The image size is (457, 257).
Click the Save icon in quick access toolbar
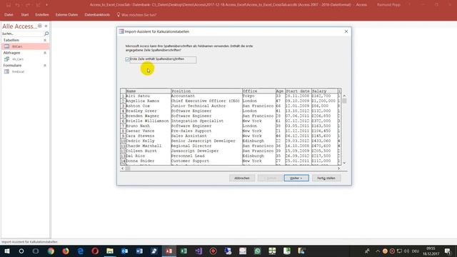[x=9, y=5]
